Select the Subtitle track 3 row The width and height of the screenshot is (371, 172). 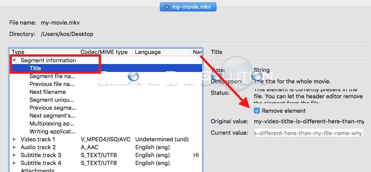coord(106,155)
